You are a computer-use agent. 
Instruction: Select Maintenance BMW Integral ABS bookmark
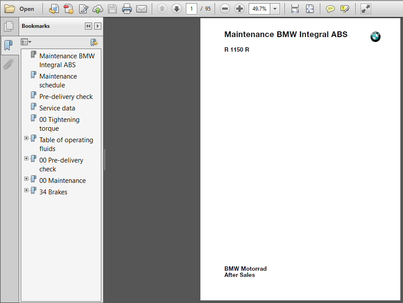(x=67, y=61)
